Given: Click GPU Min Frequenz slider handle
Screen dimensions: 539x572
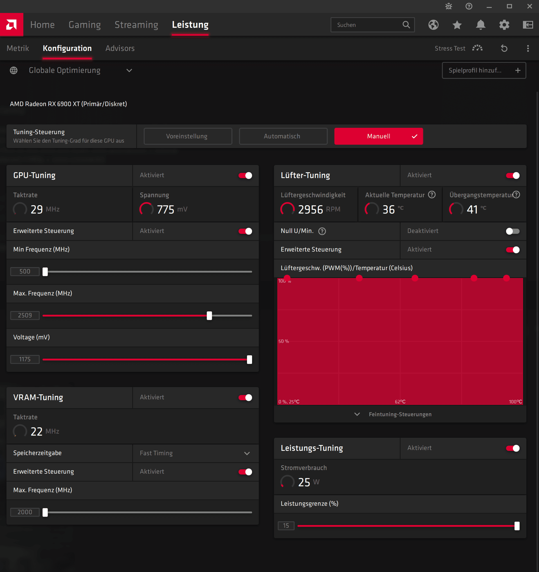Looking at the screenshot, I should pyautogui.click(x=45, y=272).
